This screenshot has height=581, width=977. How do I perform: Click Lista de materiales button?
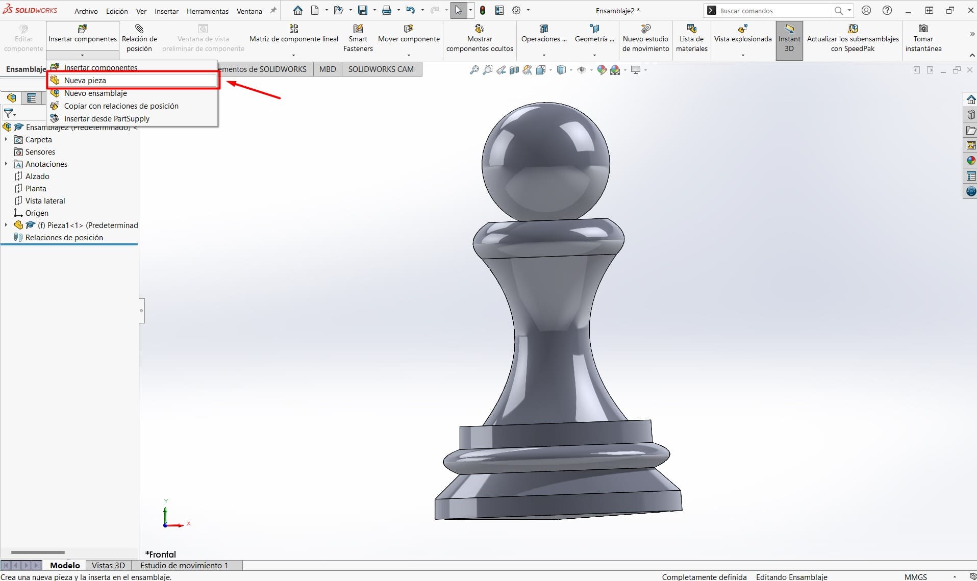(692, 38)
